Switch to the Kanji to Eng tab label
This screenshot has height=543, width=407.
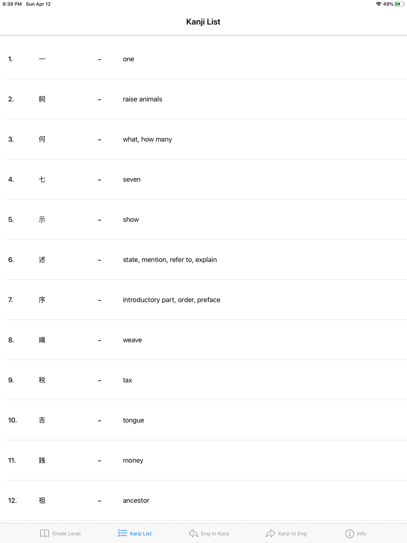tap(292, 534)
